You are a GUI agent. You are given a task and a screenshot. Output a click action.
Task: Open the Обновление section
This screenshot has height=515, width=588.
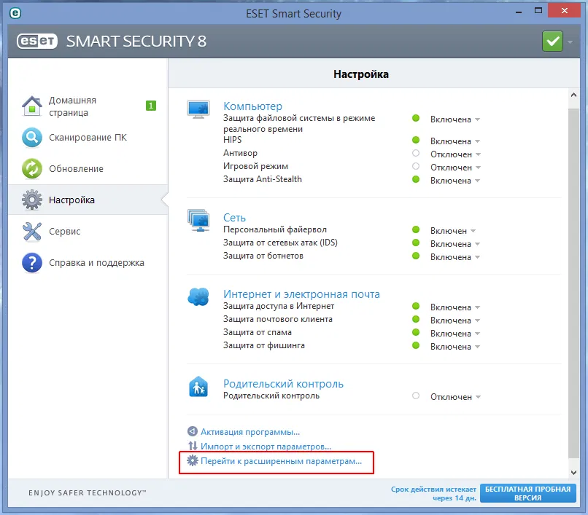click(x=88, y=168)
